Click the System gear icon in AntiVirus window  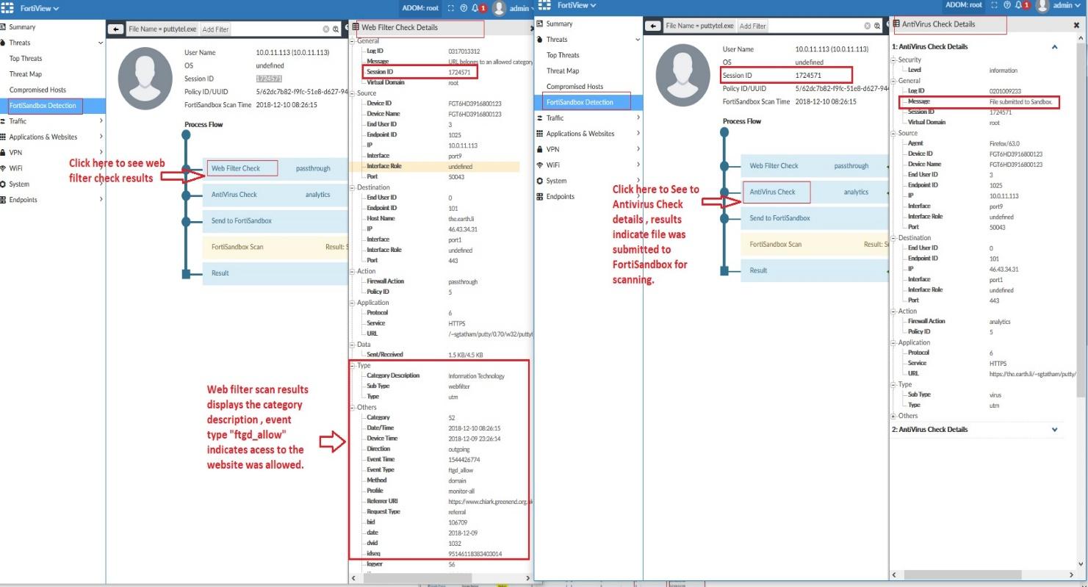540,181
